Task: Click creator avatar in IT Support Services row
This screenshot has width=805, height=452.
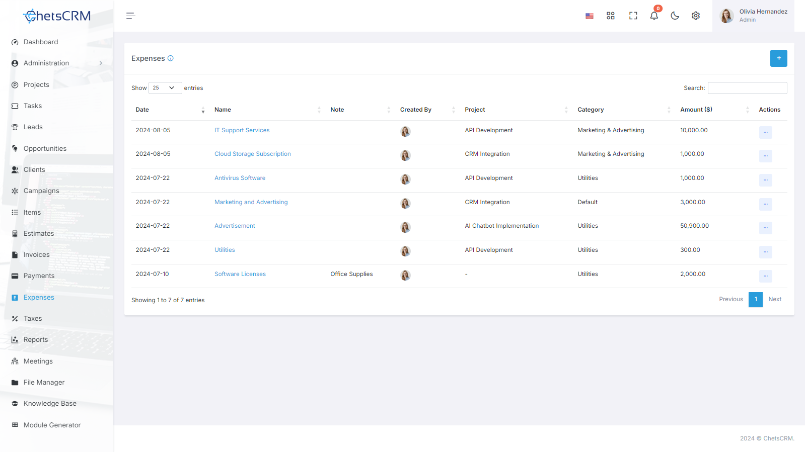Action: (405, 132)
